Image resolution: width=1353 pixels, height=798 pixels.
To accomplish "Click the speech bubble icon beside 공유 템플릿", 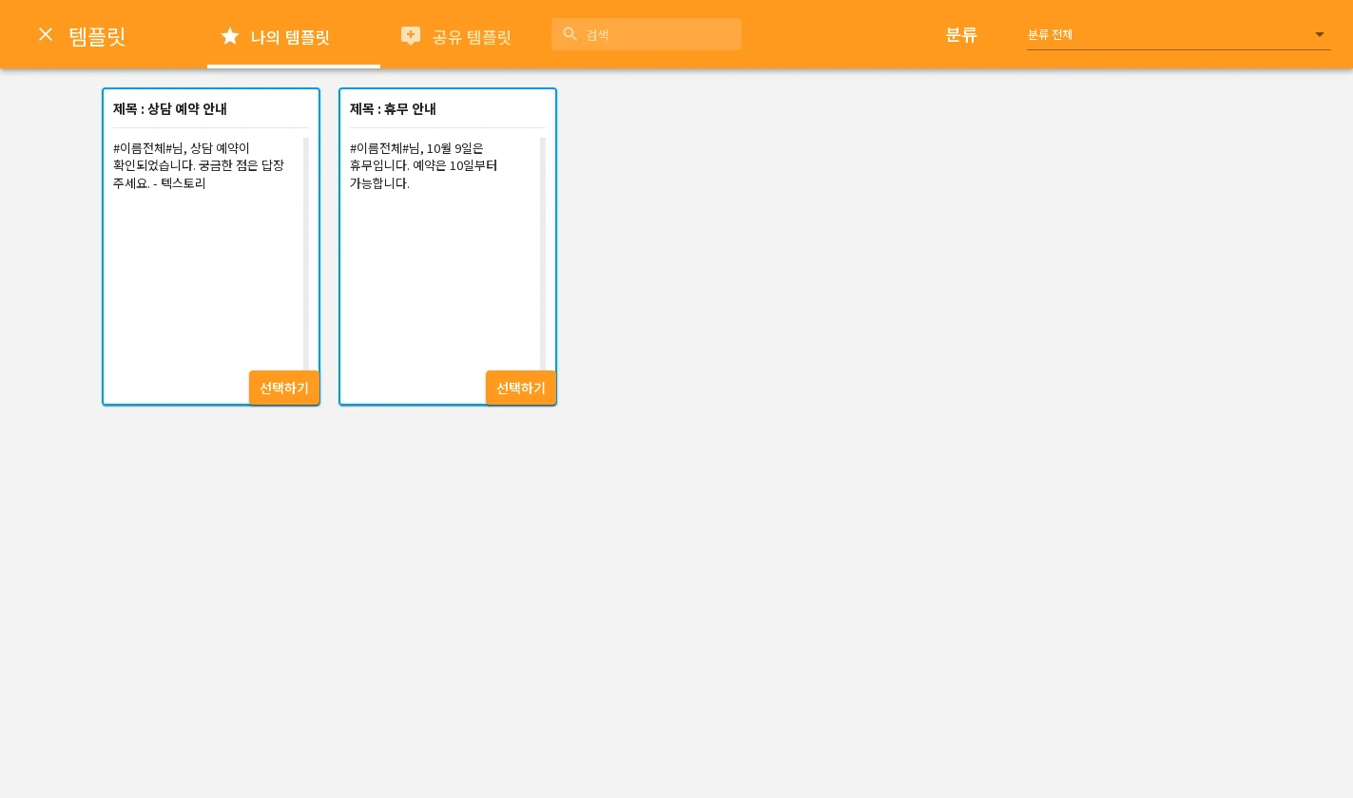I will [x=411, y=36].
